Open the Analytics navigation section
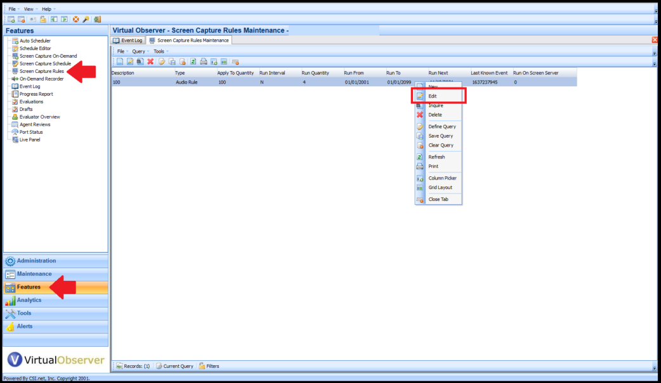 point(56,300)
